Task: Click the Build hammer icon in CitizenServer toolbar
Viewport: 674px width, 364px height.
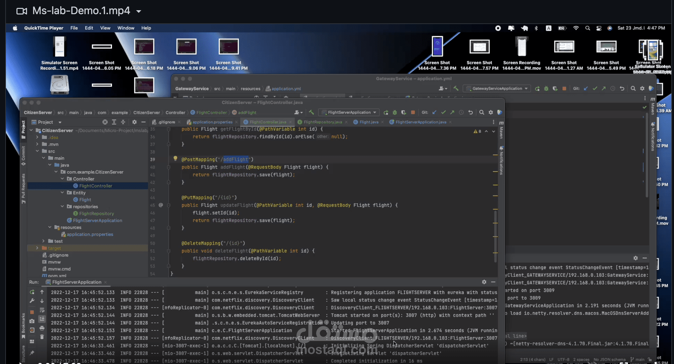Action: [311, 112]
